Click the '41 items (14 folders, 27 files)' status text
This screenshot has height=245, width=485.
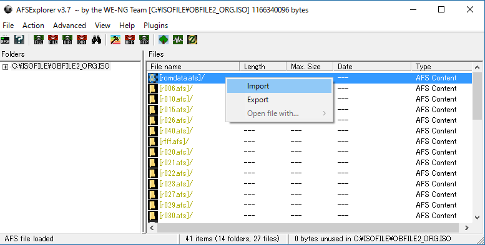pos(232,239)
